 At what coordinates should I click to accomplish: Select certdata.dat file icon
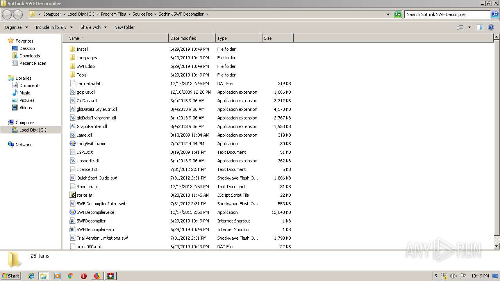[x=72, y=84]
